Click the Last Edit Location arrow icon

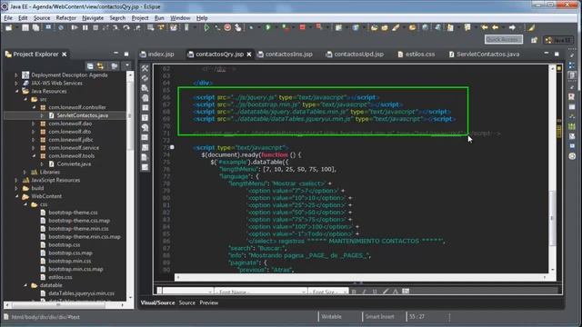[485, 28]
